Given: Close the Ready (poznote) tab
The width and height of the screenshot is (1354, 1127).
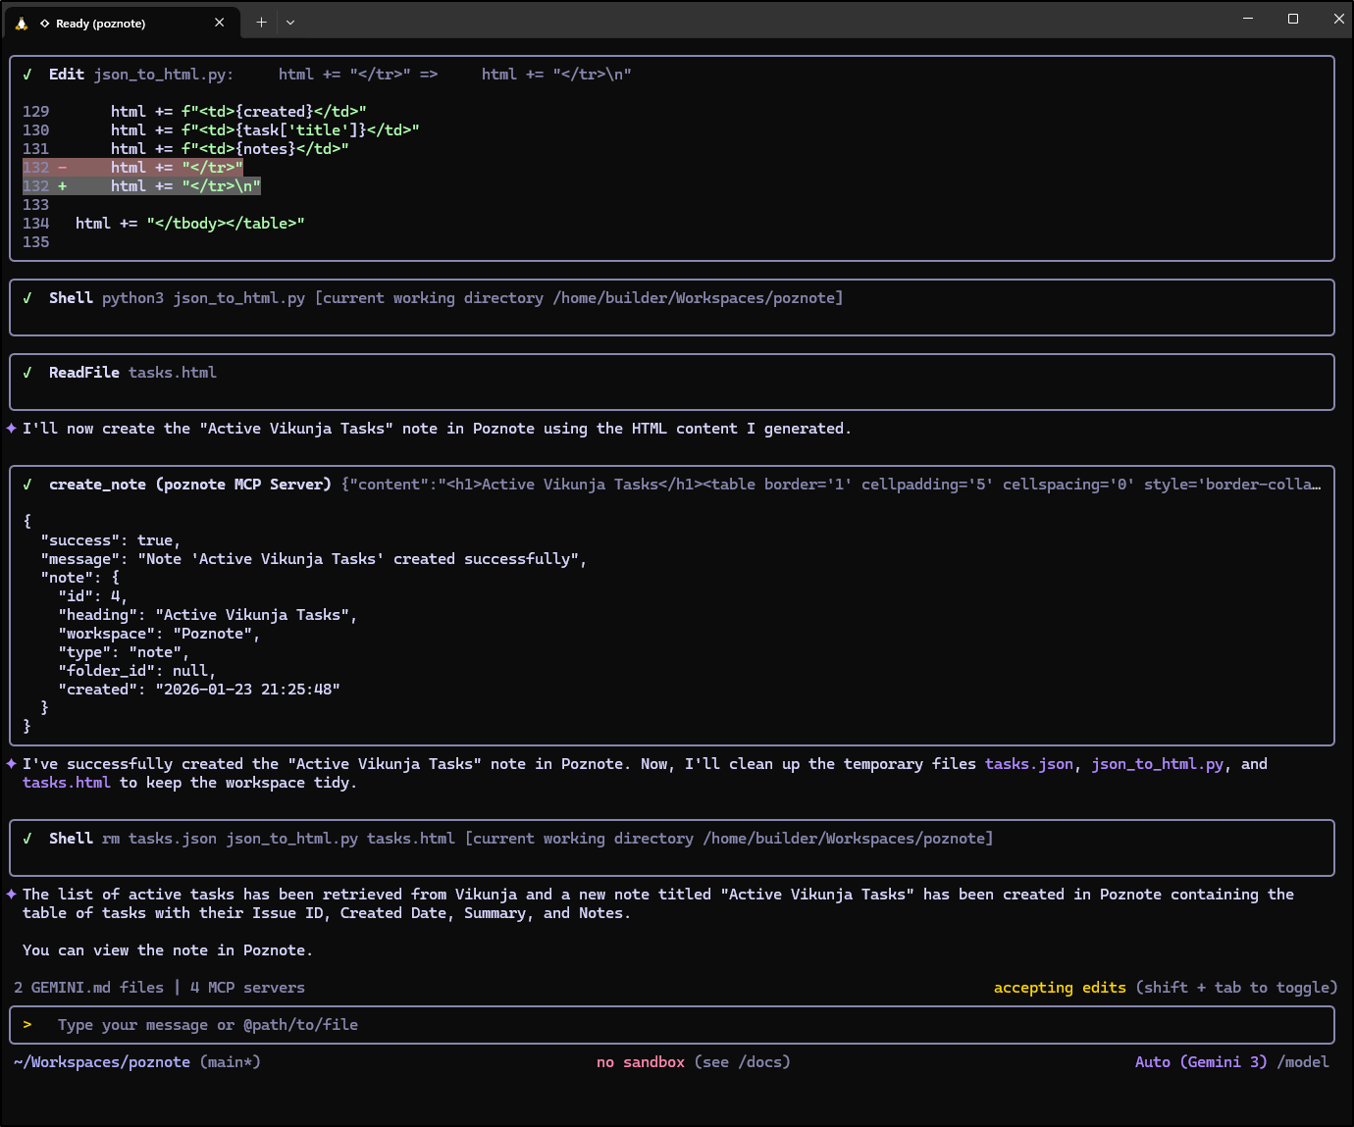Looking at the screenshot, I should coord(219,23).
